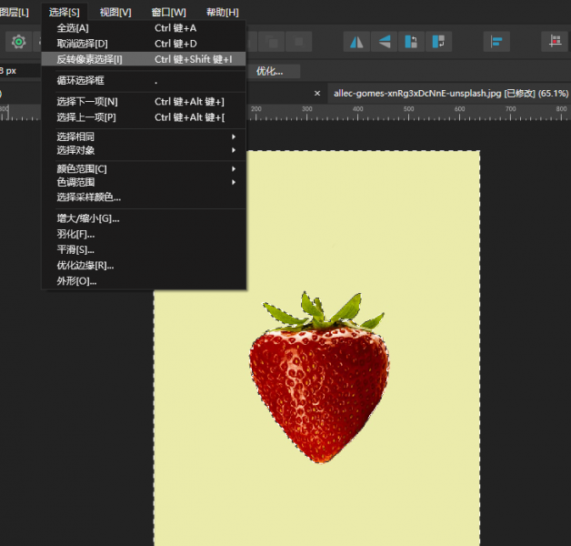This screenshot has height=546, width=571.
Task: Open the 图层[L] menu
Action: [14, 13]
